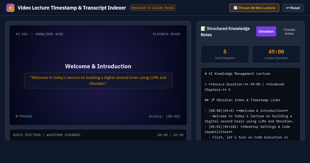This screenshot has height=163, width=310.
Task: Click the PAUSED status indicator
Action: point(24,116)
